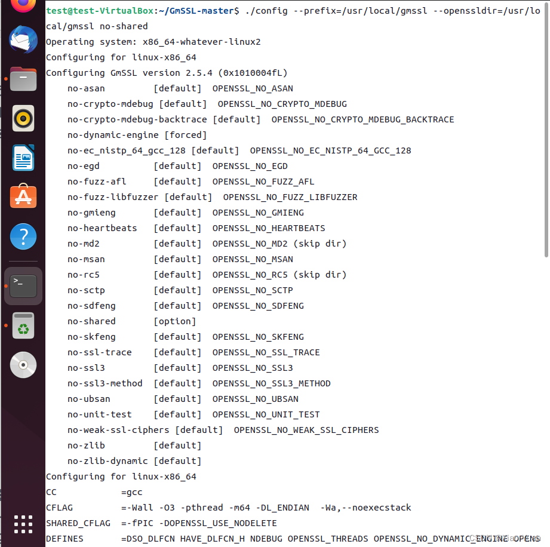Open the optical disc icon

(x=23, y=365)
